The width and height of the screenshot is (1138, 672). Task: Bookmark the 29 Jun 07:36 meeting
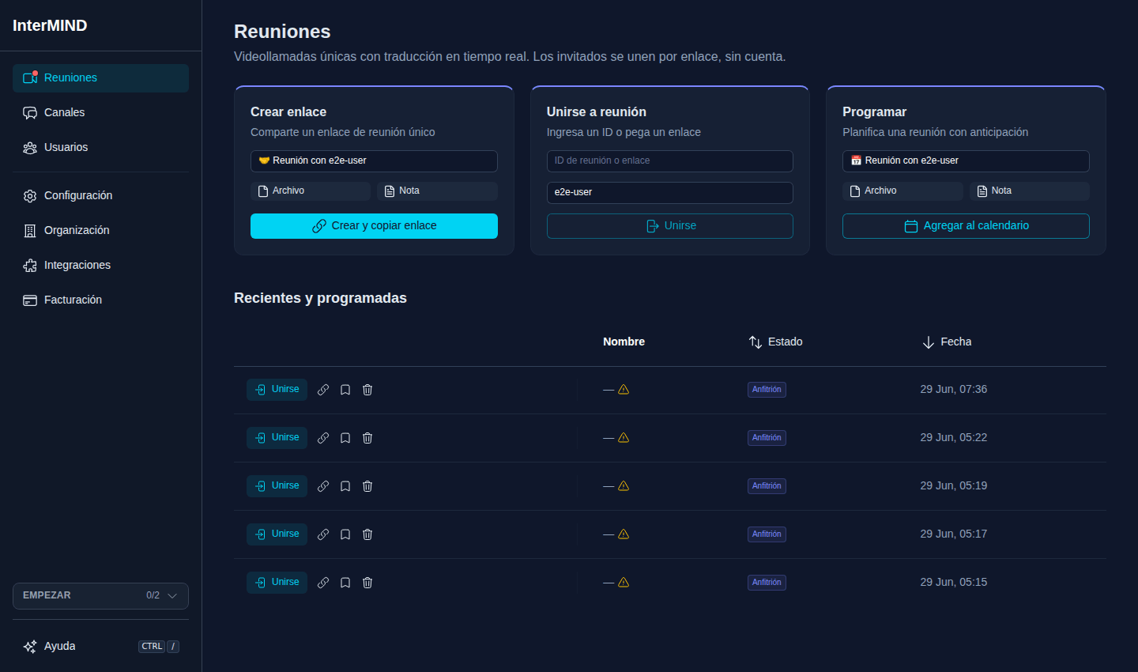click(345, 390)
